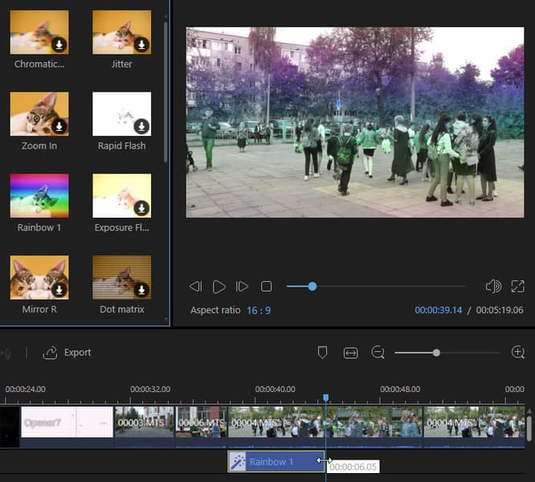Add a marker with the shield icon

click(x=322, y=353)
